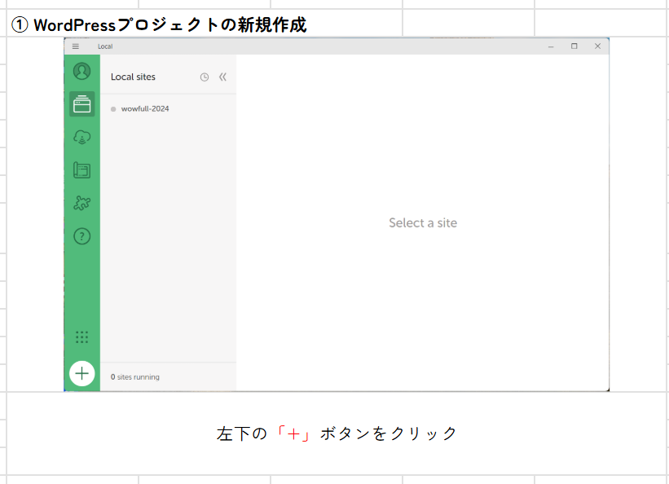This screenshot has width=669, height=484.
Task: Select the Local Sites sidebar icon
Action: coord(81,104)
